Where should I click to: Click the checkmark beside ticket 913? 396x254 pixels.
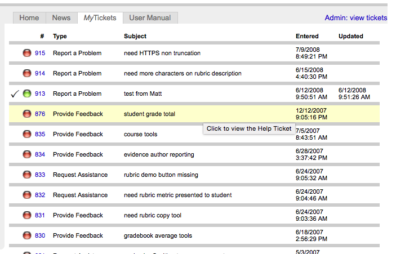pos(15,93)
